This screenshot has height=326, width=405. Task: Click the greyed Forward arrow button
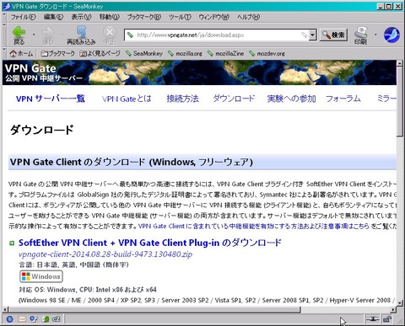point(47,35)
